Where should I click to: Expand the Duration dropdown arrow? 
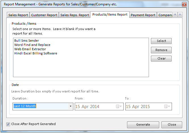point(71,106)
